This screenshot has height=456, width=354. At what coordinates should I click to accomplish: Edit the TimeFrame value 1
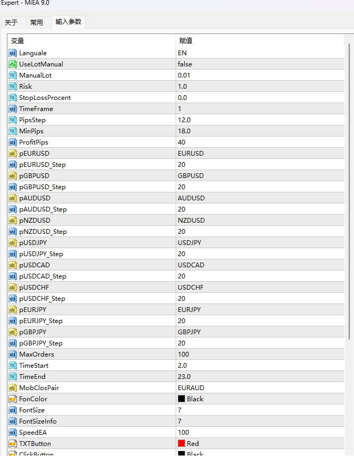point(260,109)
